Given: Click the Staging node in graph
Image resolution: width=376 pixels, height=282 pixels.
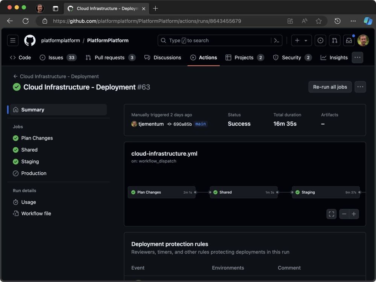Looking at the screenshot, I should point(326,192).
